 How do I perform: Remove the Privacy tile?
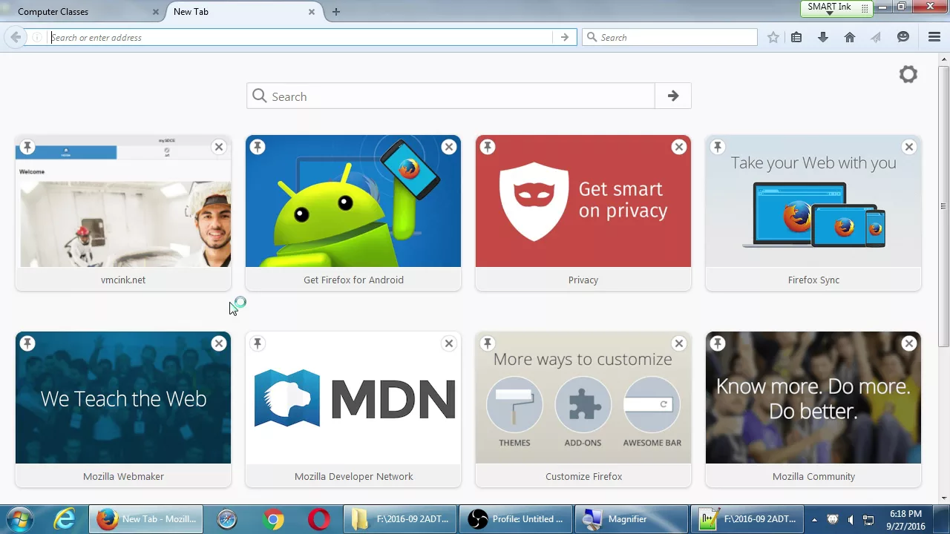679,147
